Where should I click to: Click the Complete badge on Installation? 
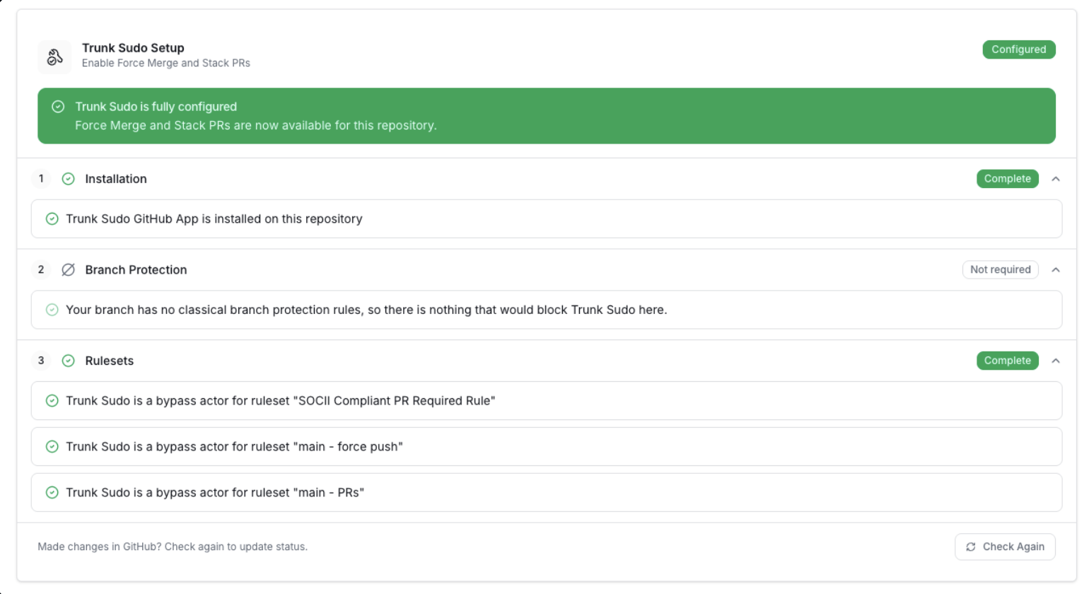(1007, 179)
